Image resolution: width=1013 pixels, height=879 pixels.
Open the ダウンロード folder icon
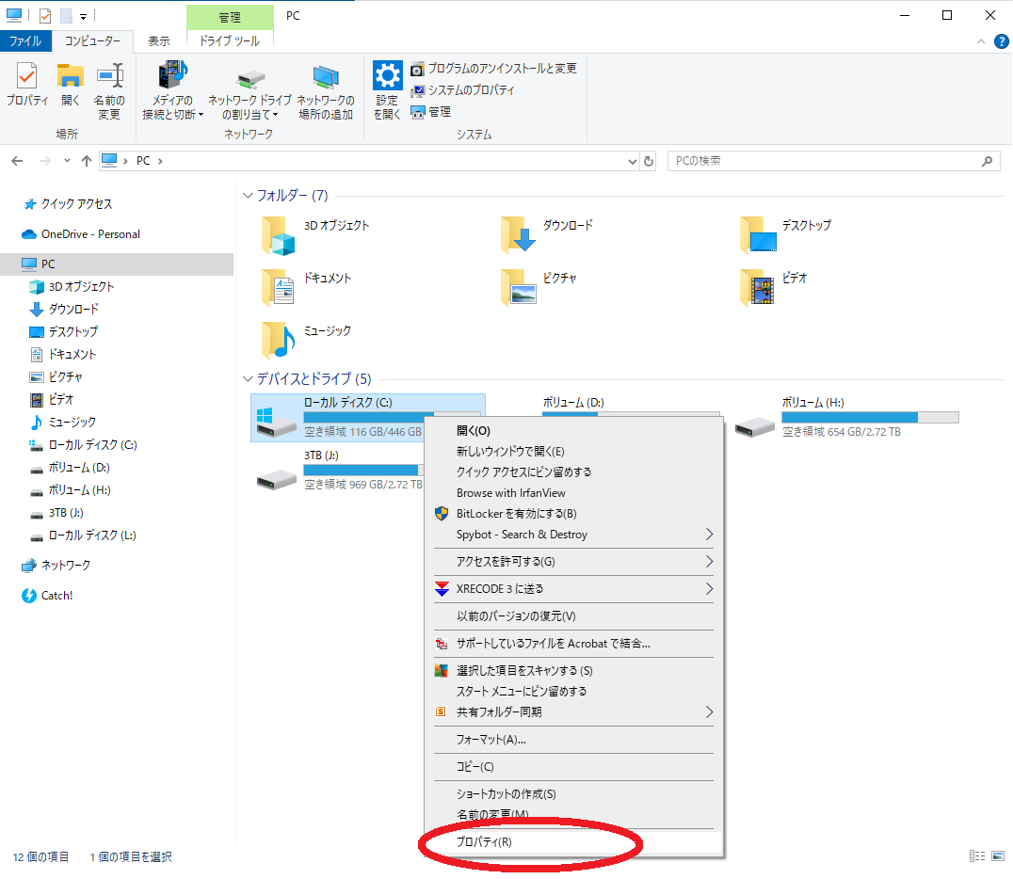coord(518,234)
